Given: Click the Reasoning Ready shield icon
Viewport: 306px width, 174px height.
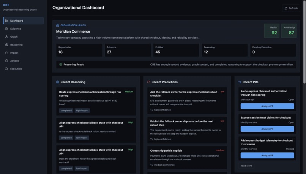Looking at the screenshot, I should (x=60, y=65).
